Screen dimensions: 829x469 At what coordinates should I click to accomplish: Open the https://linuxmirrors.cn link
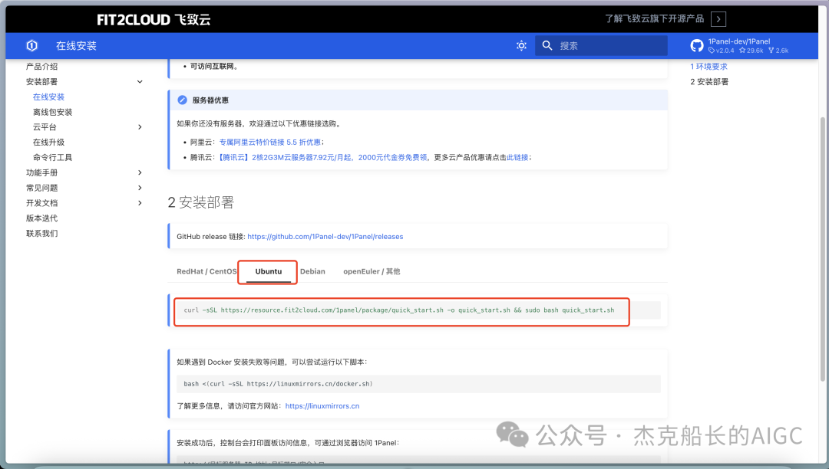point(322,405)
